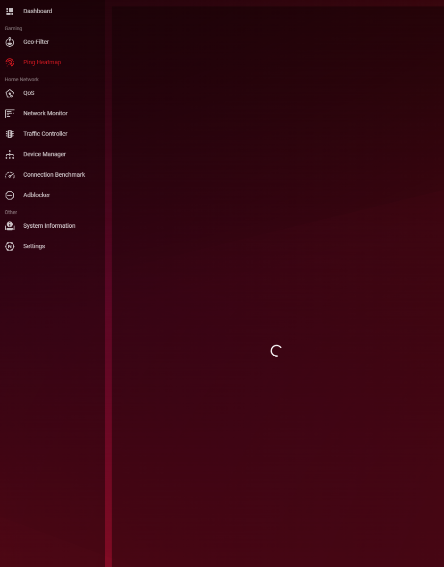Click the Device Manager tree icon
The width and height of the screenshot is (444, 567).
[x=10, y=155]
